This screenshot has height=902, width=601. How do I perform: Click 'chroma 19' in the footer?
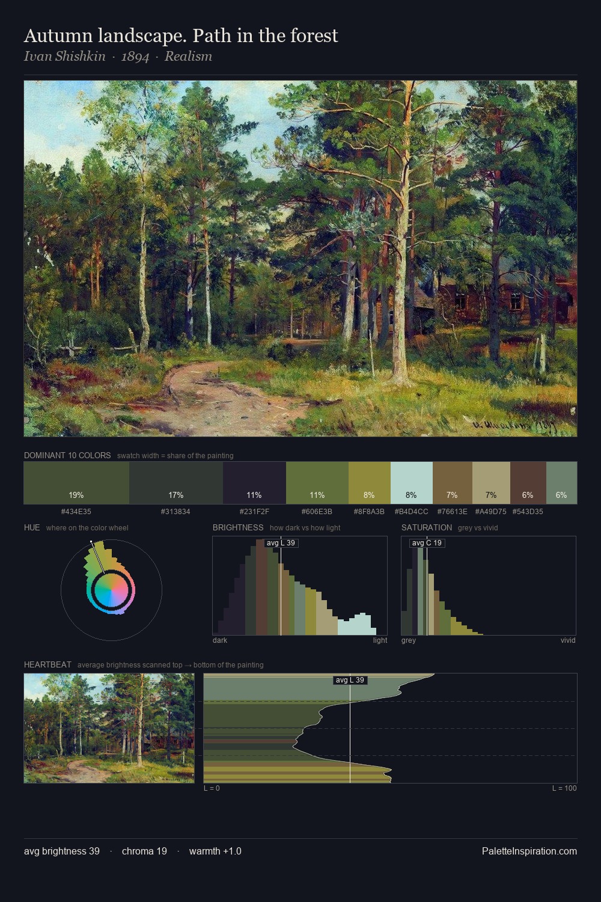point(144,851)
